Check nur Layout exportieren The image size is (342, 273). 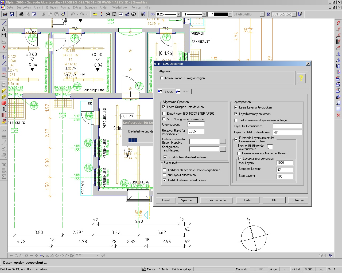point(164,175)
